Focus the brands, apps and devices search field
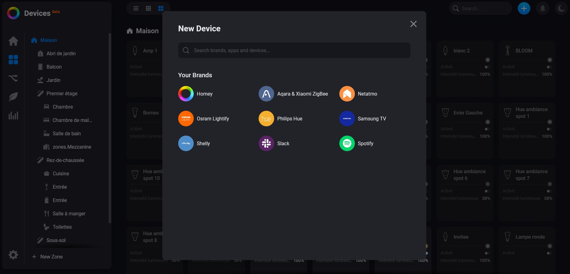Viewport: 570px width, 274px height. point(294,50)
